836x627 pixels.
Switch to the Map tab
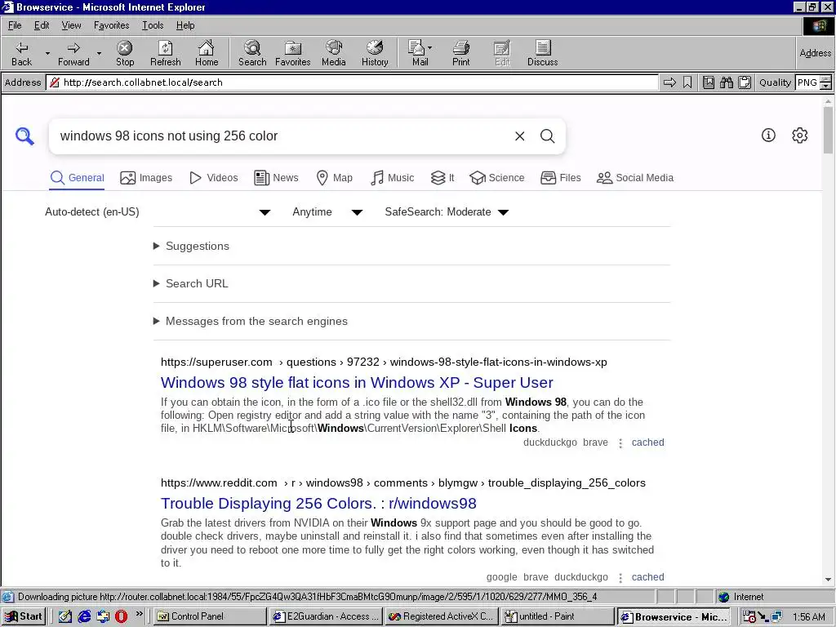(x=334, y=178)
